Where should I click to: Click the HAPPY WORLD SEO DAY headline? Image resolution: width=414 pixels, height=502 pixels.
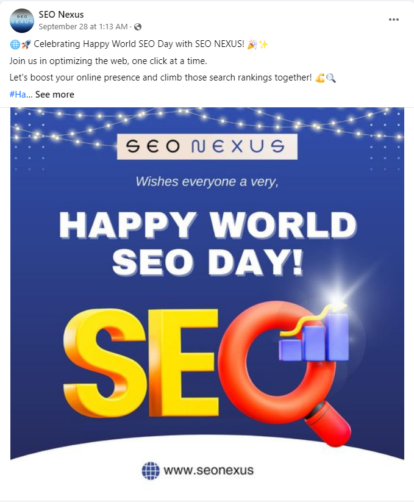pyautogui.click(x=207, y=240)
